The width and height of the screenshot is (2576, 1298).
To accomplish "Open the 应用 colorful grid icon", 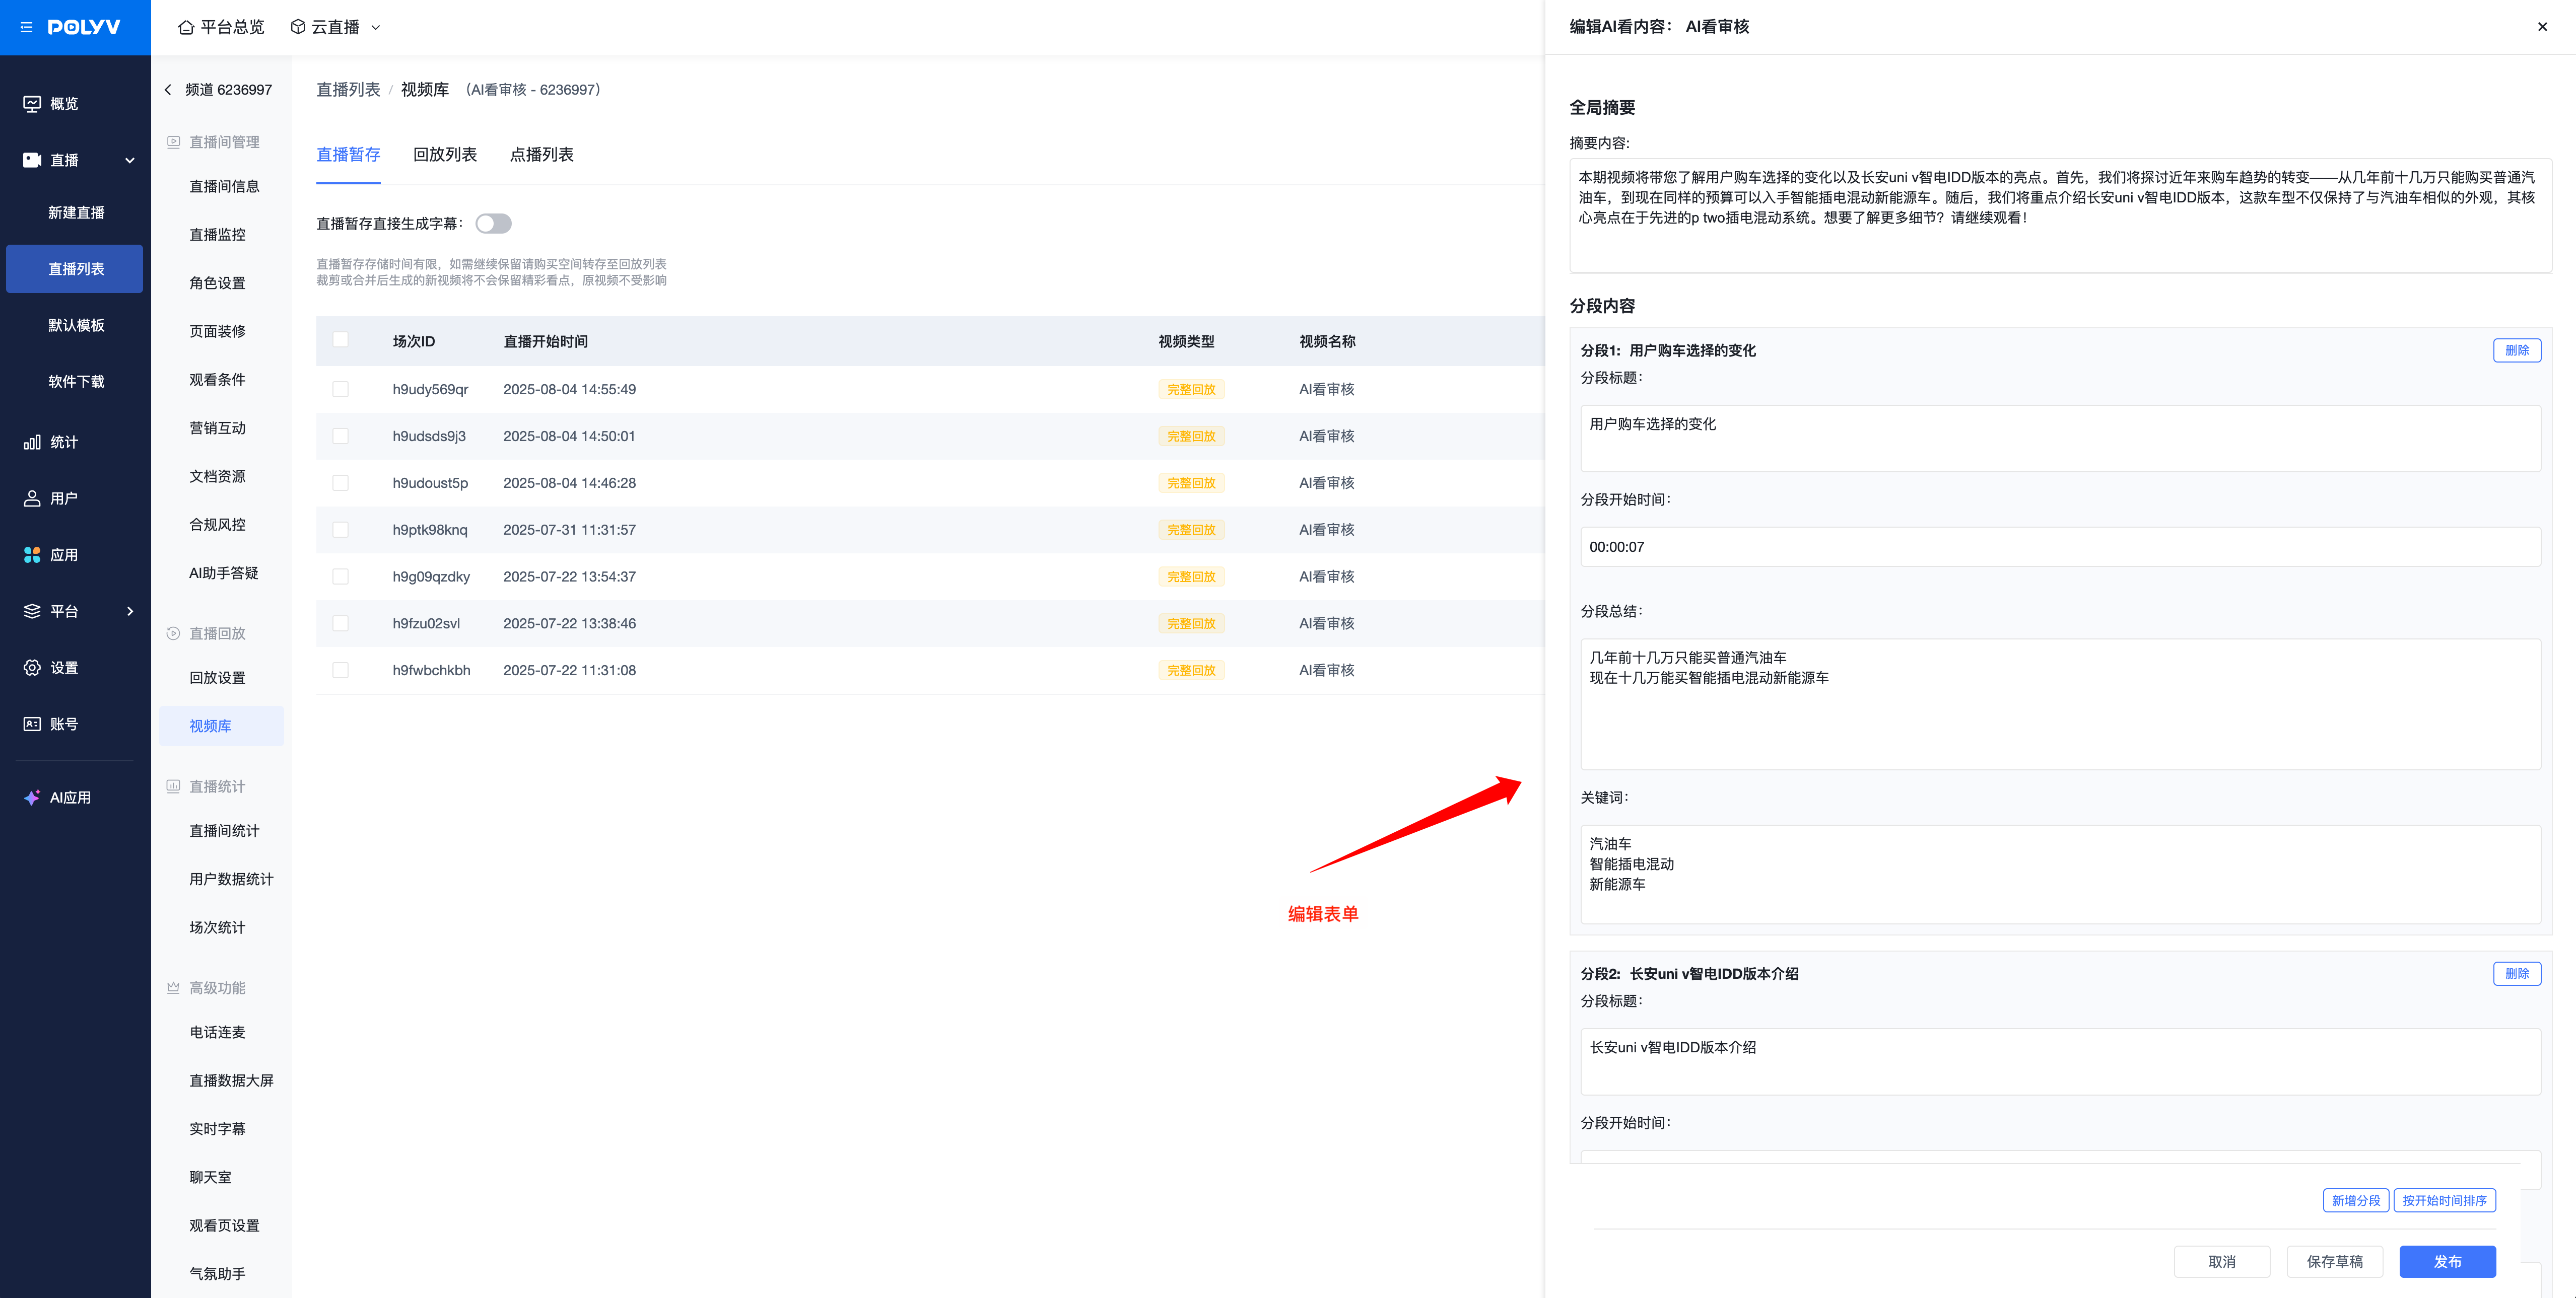I will pos(32,554).
